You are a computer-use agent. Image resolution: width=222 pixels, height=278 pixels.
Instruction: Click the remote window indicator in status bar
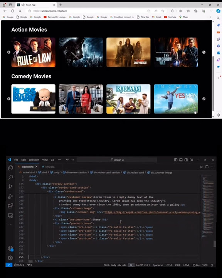tap(9, 265)
